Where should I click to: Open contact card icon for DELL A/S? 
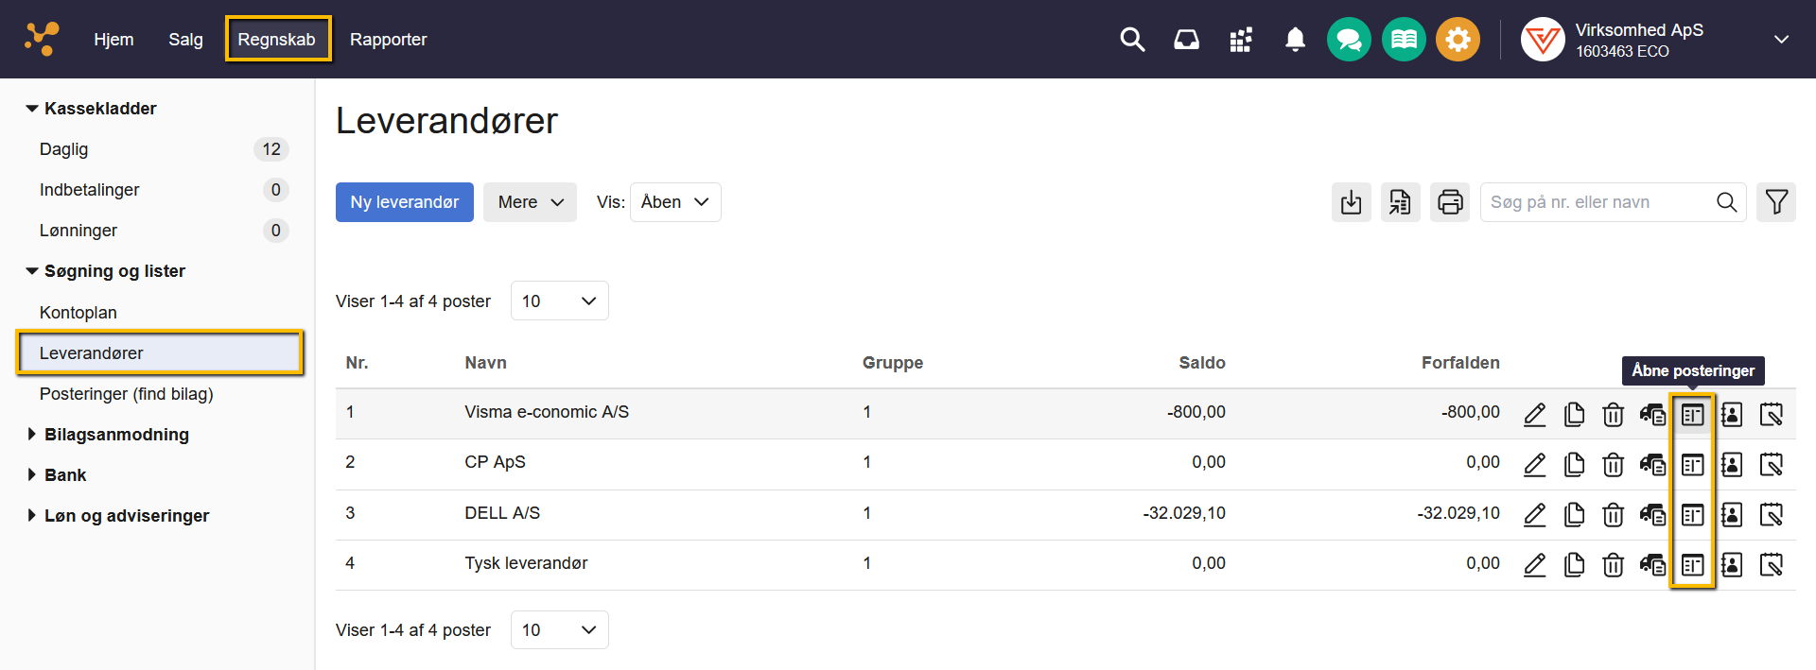[x=1731, y=515]
